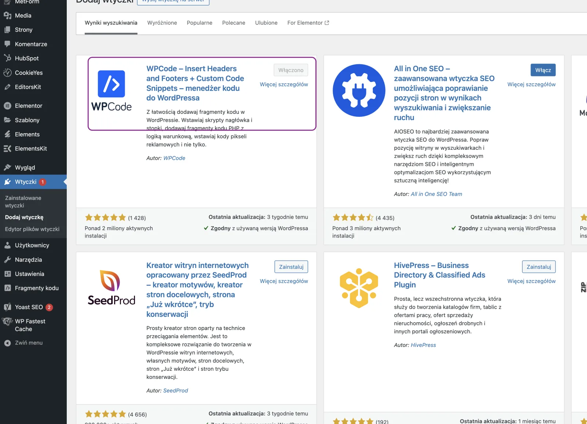The height and width of the screenshot is (424, 587).
Task: Switch to the Ulubione tab
Action: tap(266, 23)
